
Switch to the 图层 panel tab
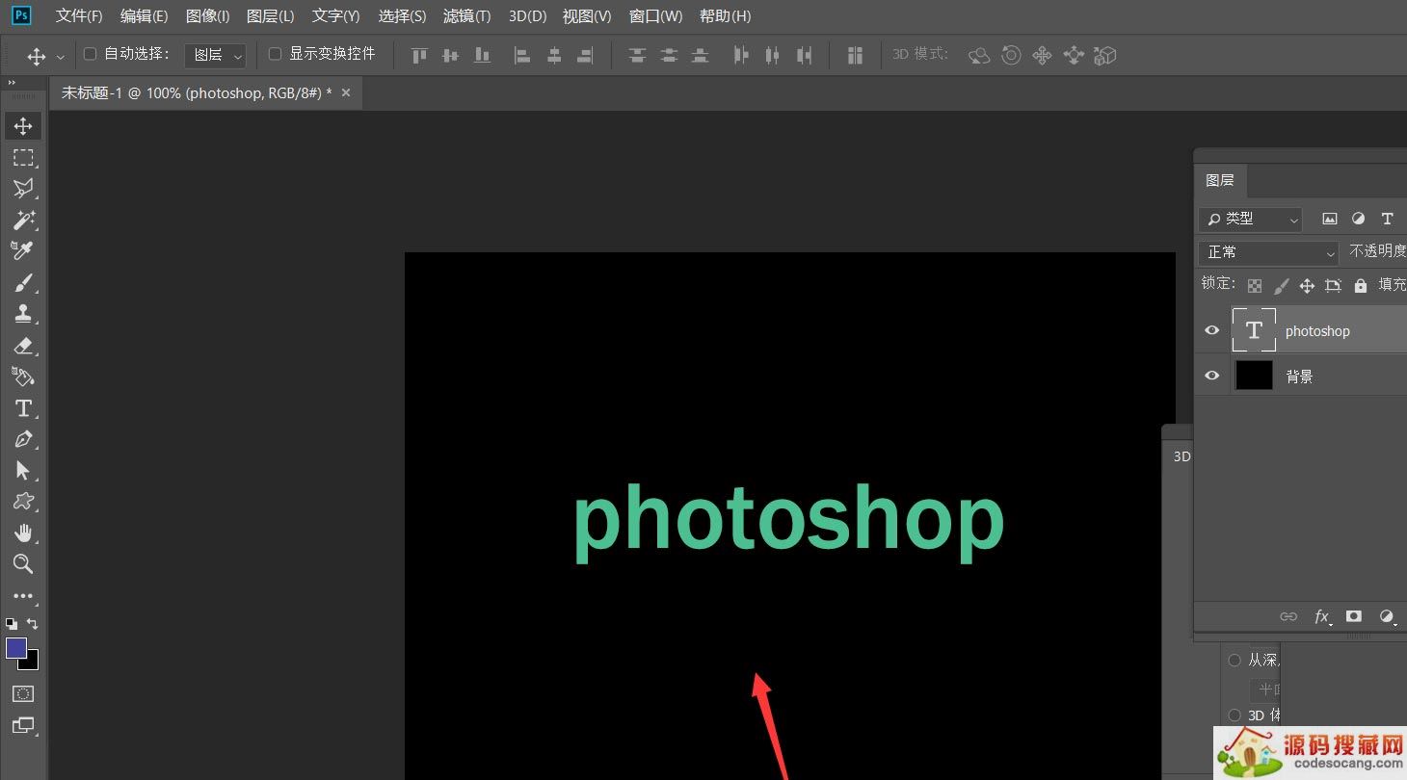1219,180
